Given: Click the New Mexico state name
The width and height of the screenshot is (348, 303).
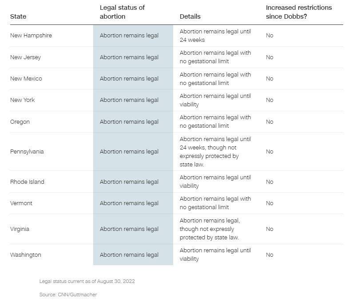Looking at the screenshot, I should pyautogui.click(x=26, y=79).
